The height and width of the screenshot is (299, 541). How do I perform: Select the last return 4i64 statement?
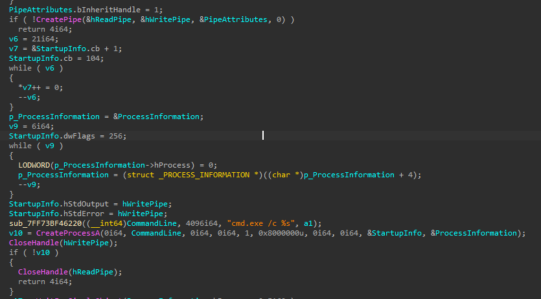pyautogui.click(x=45, y=282)
